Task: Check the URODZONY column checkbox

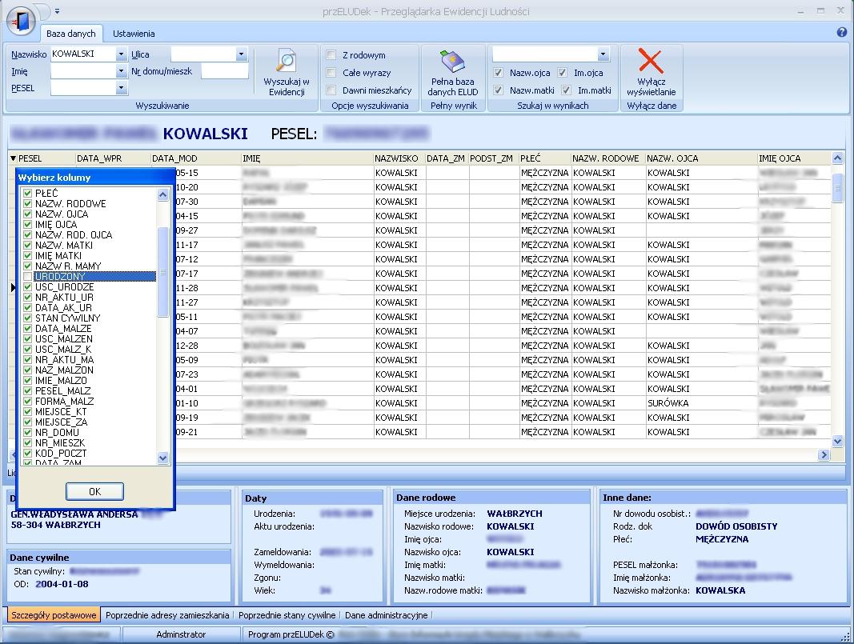Action: (x=28, y=277)
